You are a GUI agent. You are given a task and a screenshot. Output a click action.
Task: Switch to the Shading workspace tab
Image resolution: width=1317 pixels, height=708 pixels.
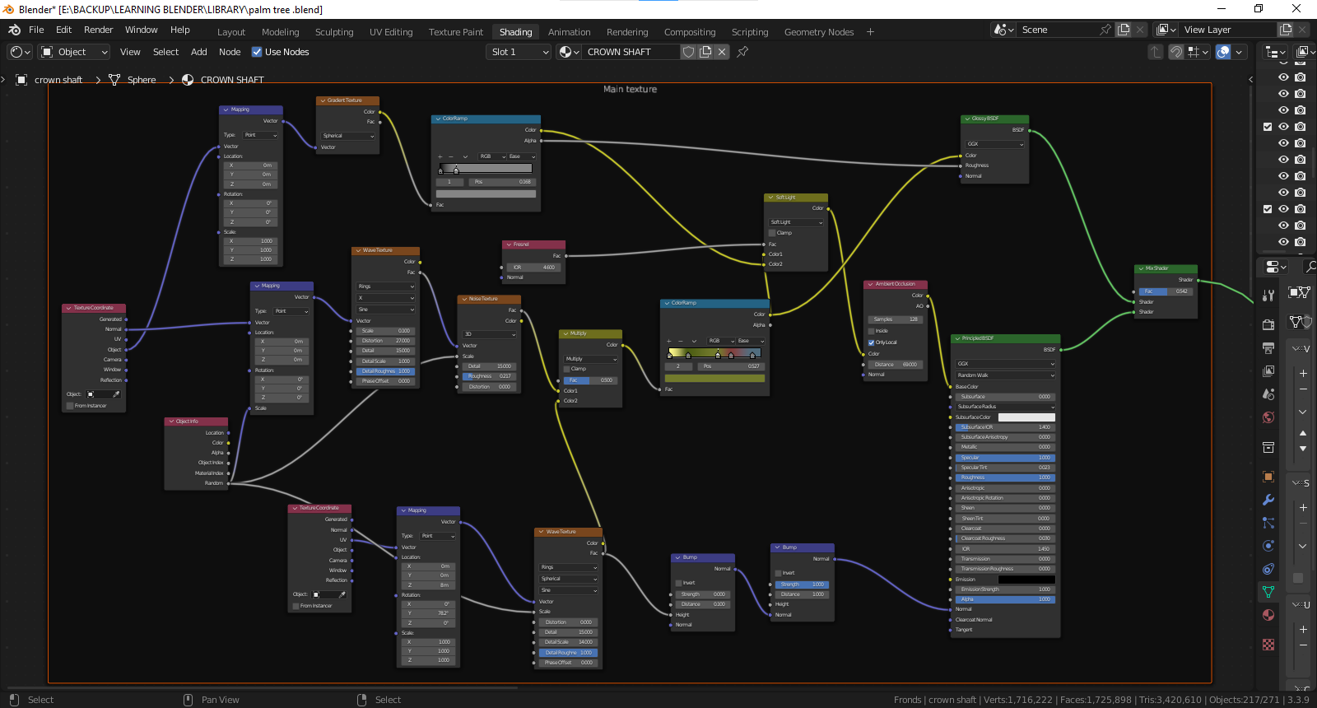click(x=516, y=32)
